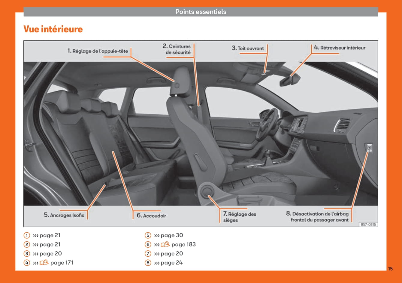Open the page 24 reference

click(x=171, y=263)
